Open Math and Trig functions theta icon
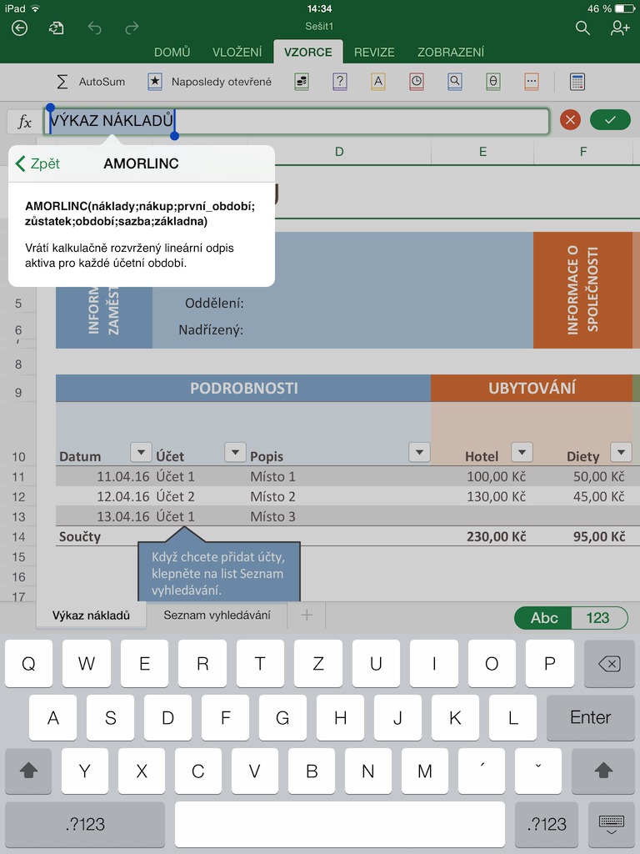Viewport: 640px width, 854px height. click(493, 82)
